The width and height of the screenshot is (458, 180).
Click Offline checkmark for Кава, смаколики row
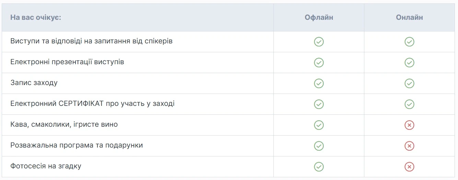point(319,125)
